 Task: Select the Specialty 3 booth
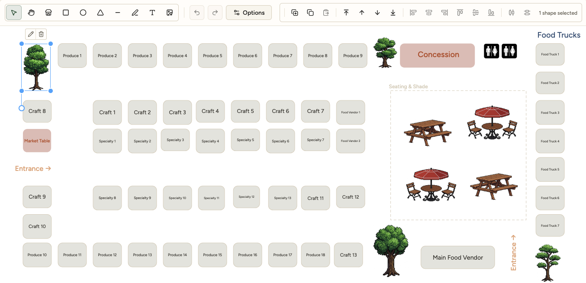pos(175,140)
